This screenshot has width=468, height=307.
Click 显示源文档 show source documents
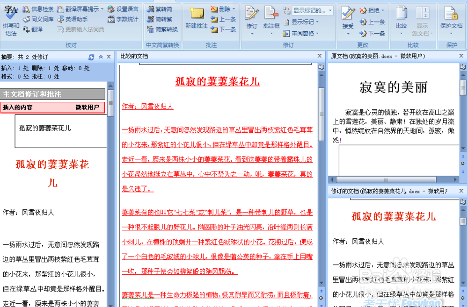pyautogui.click(x=422, y=21)
